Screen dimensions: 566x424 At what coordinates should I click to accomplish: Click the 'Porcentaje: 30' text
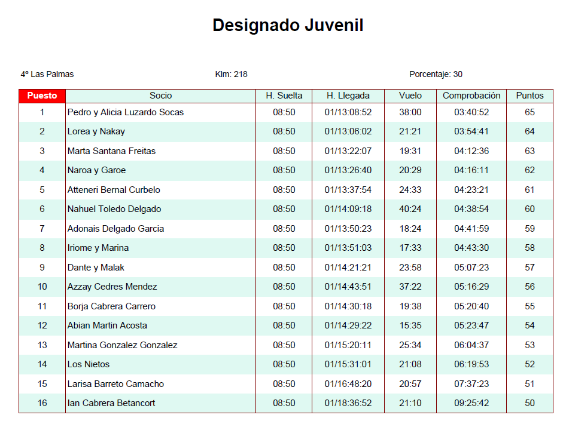[436, 74]
